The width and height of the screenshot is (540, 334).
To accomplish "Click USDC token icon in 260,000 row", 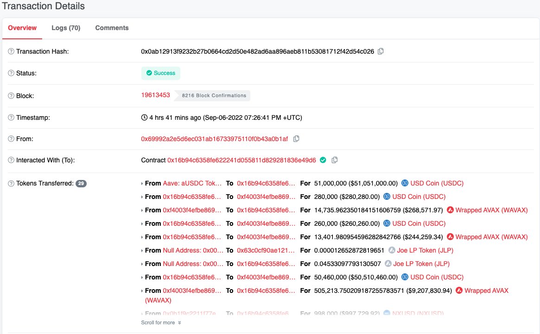I will click(387, 223).
